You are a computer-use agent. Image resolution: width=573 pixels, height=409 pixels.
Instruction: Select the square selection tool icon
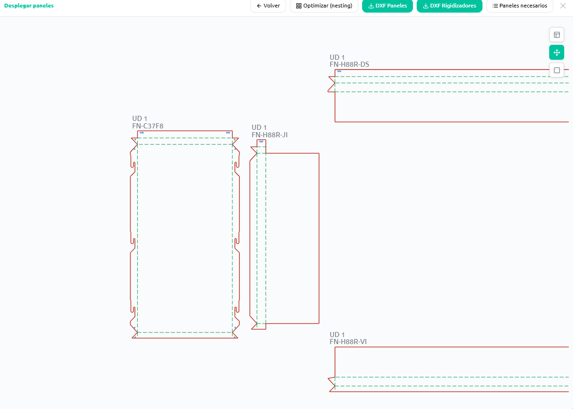557,70
